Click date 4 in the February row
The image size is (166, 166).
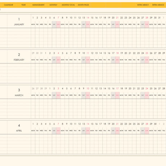click(58, 53)
